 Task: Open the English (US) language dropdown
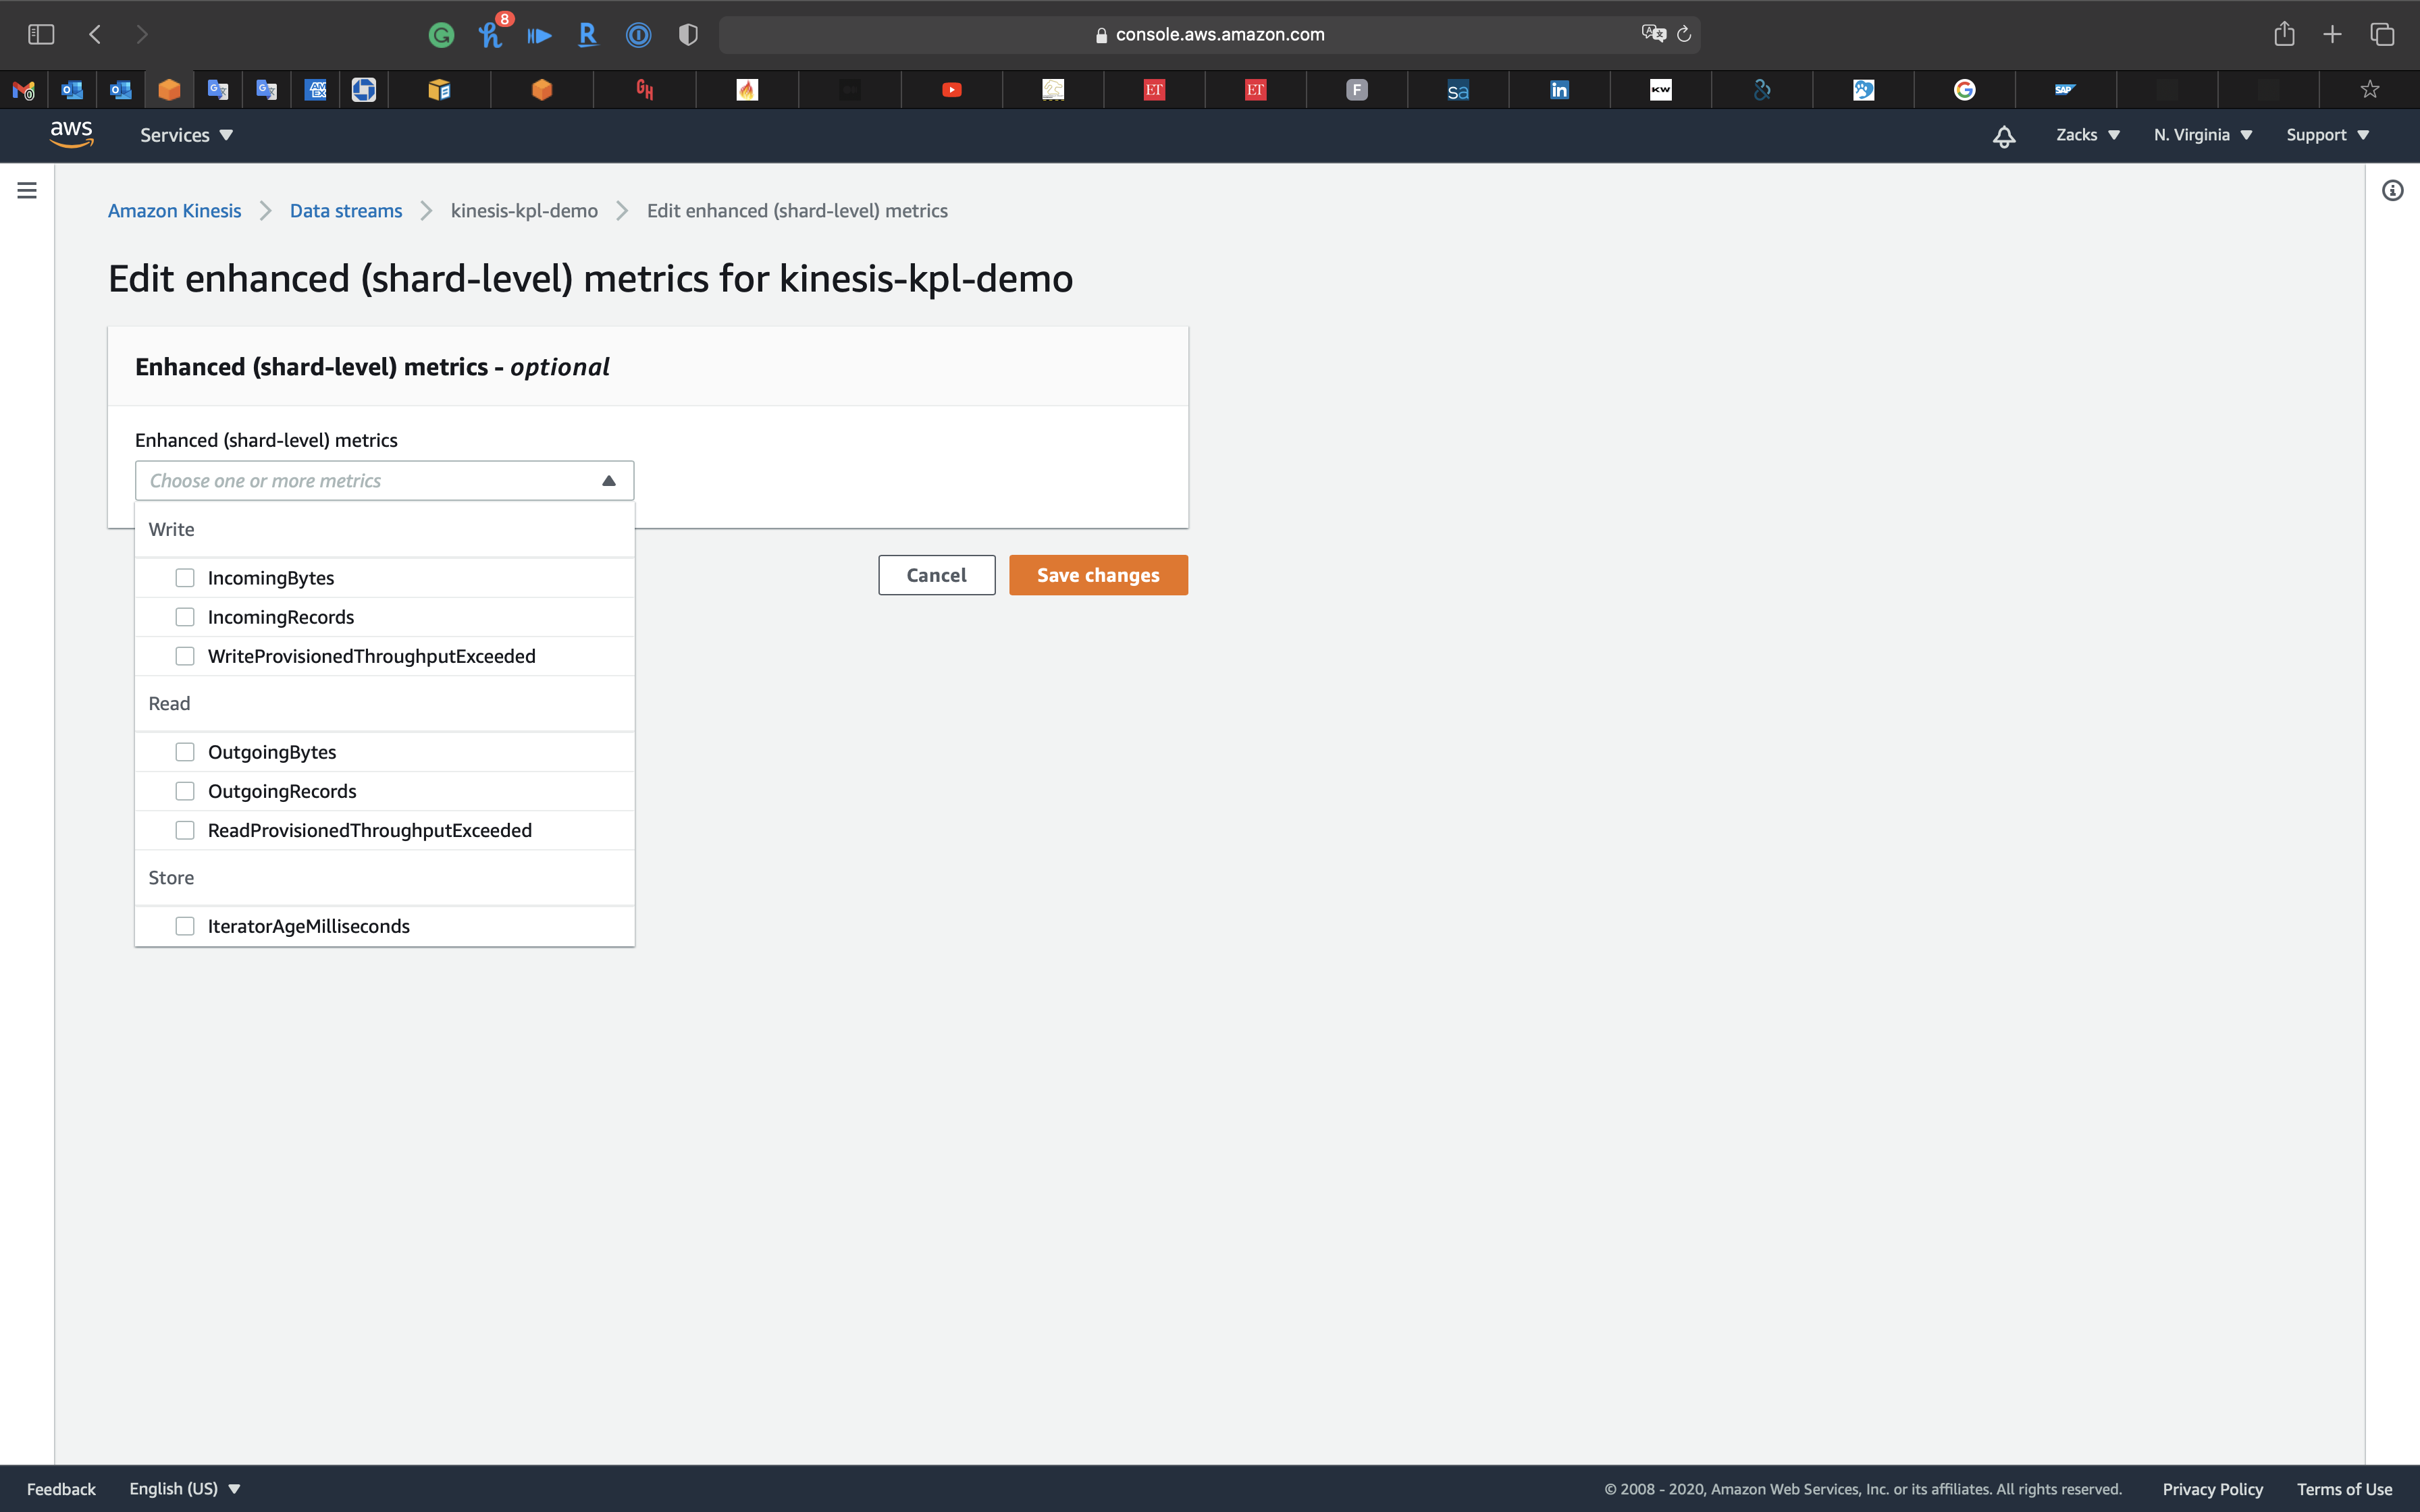(185, 1489)
